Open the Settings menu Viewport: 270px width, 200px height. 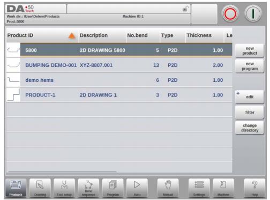[199, 188]
